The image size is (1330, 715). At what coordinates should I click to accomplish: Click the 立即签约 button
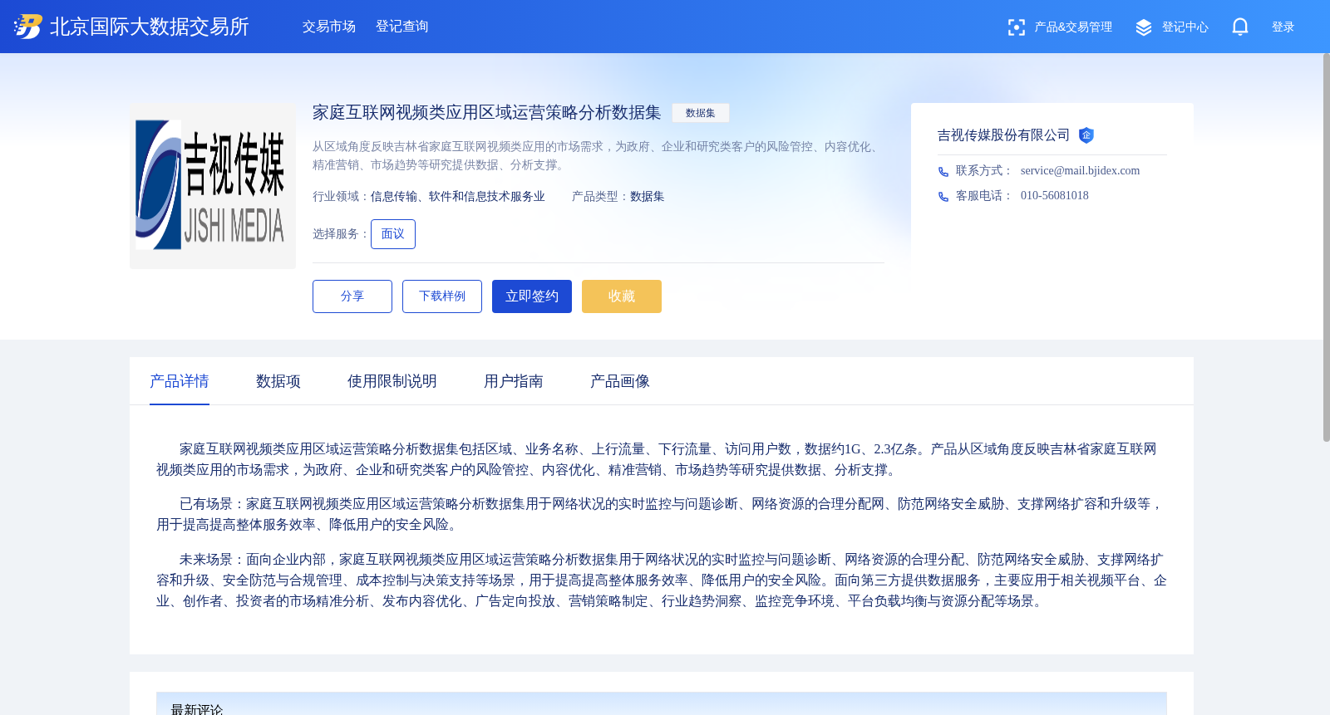tap(532, 296)
